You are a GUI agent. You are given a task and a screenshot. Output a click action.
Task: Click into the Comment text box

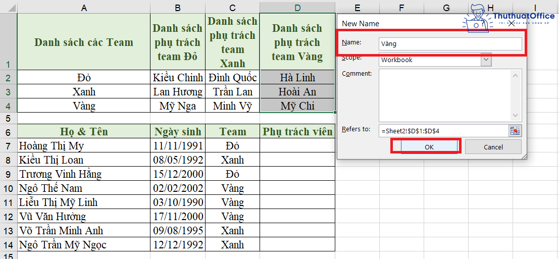pos(445,95)
